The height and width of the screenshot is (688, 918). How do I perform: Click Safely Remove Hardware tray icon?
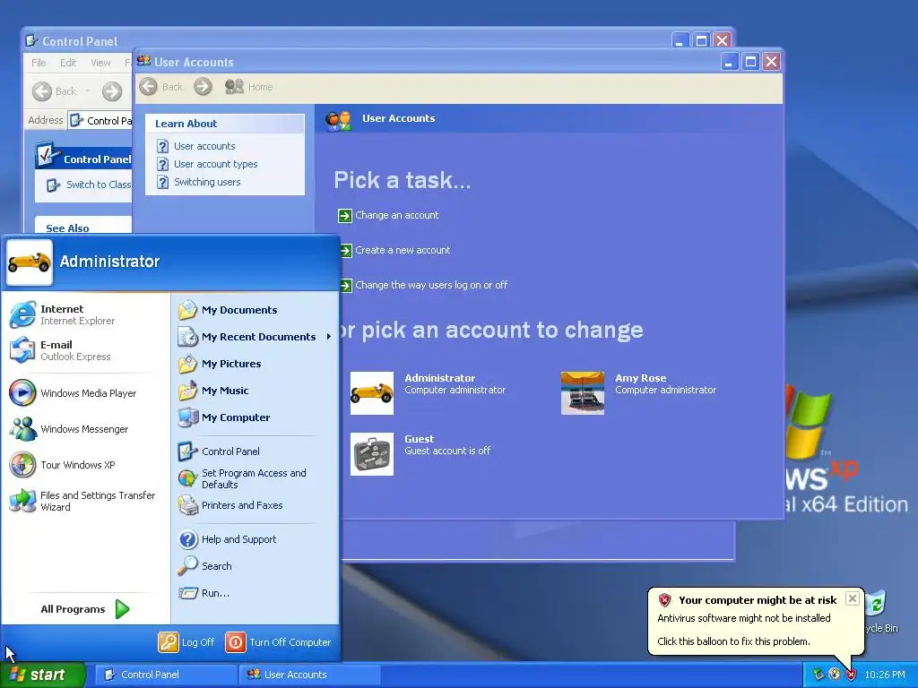tap(818, 675)
